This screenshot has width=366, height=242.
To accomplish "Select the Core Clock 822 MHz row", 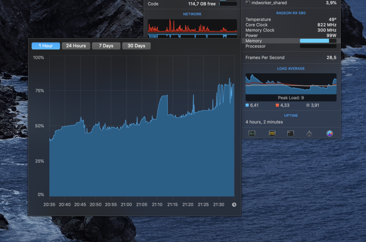I will [x=291, y=25].
